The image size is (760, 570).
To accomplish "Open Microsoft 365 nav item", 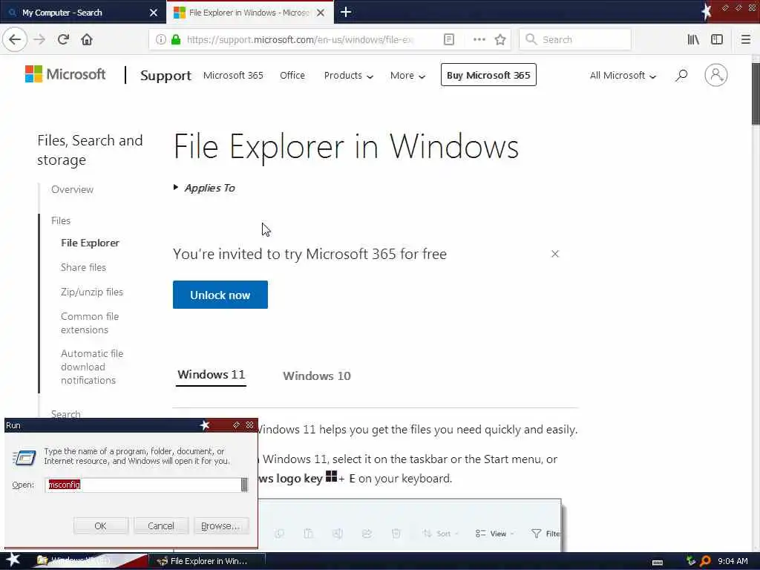I will point(233,75).
